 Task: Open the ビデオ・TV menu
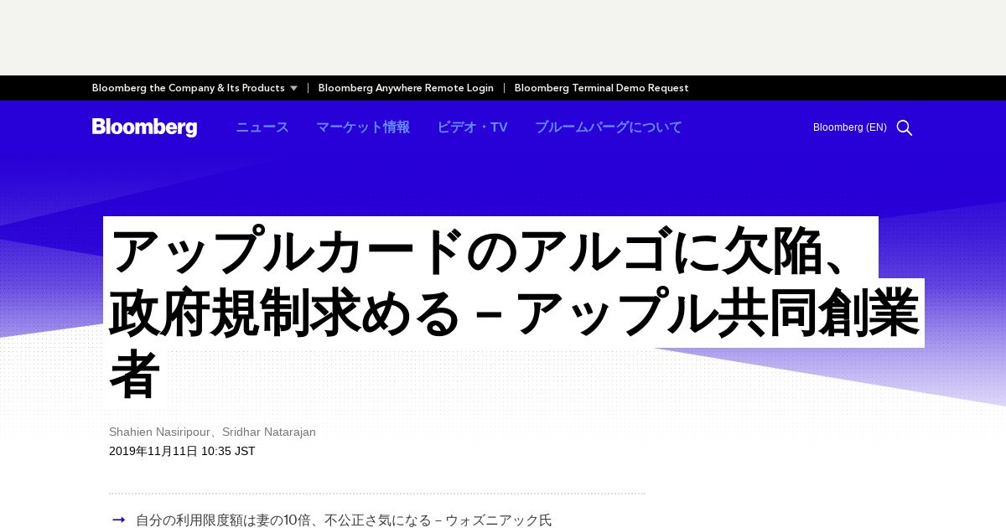pyautogui.click(x=472, y=127)
